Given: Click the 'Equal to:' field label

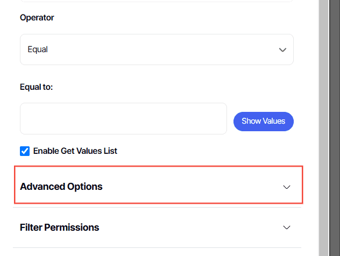Looking at the screenshot, I should [36, 87].
